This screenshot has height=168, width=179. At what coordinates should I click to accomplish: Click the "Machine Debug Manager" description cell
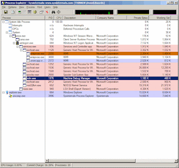[77, 78]
